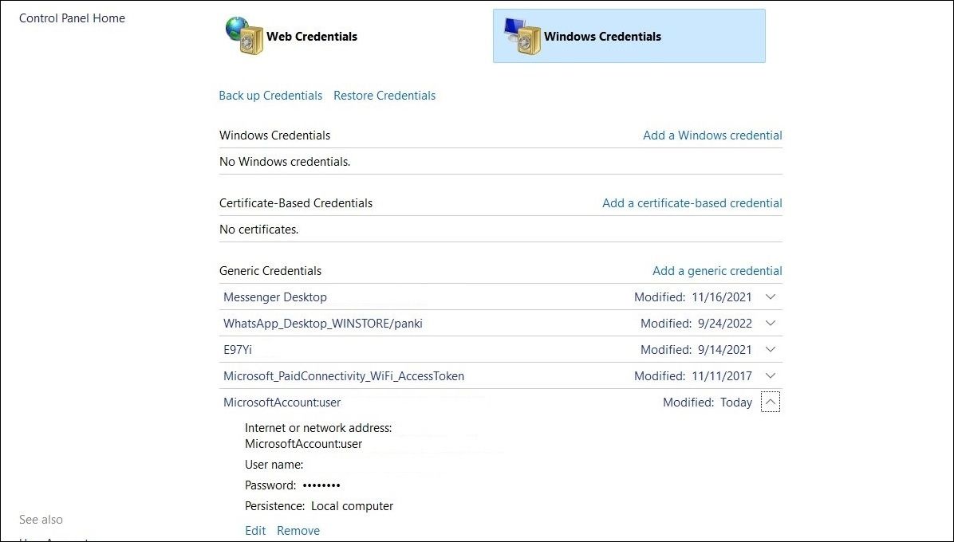954x542 pixels.
Task: Select the Windows Credentials label
Action: [x=602, y=37]
